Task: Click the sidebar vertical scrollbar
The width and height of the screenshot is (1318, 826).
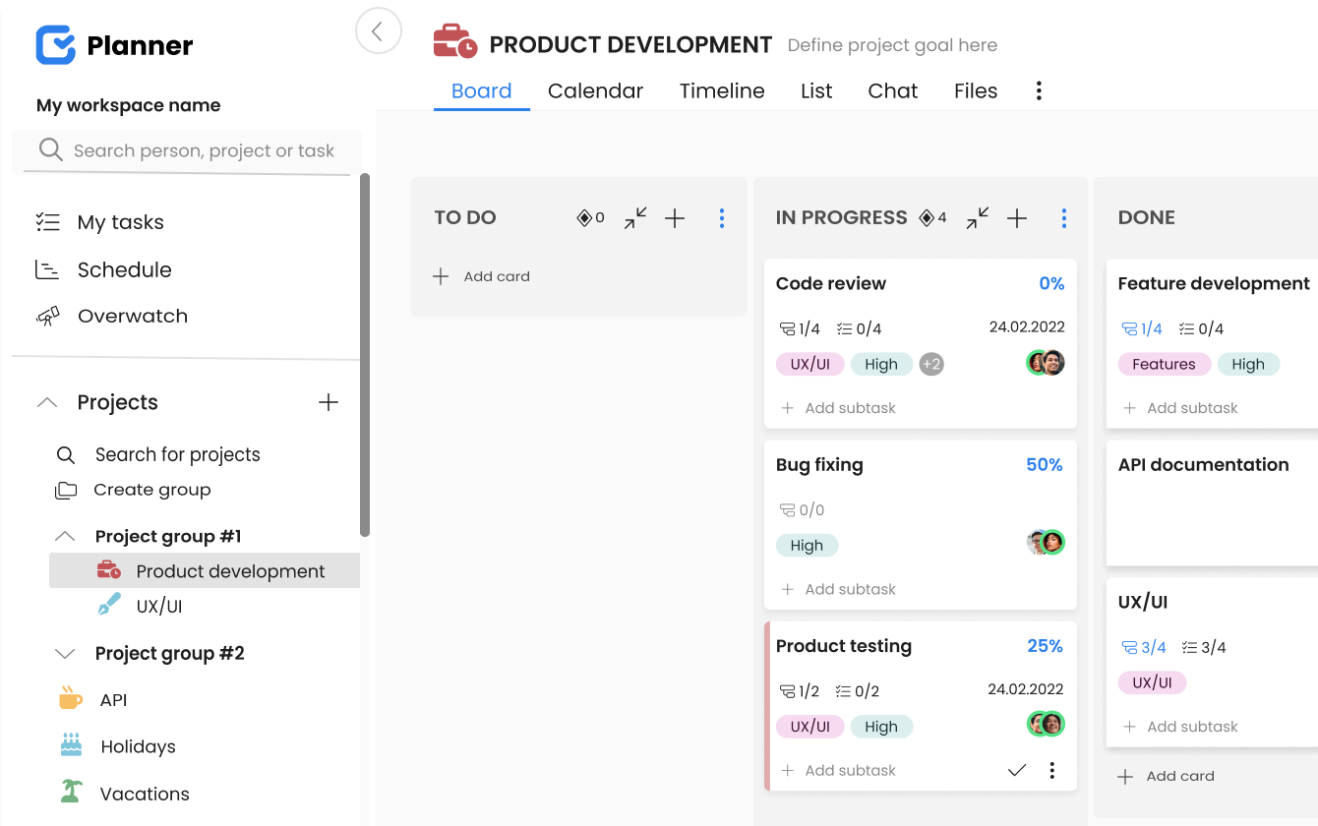Action: click(x=365, y=354)
